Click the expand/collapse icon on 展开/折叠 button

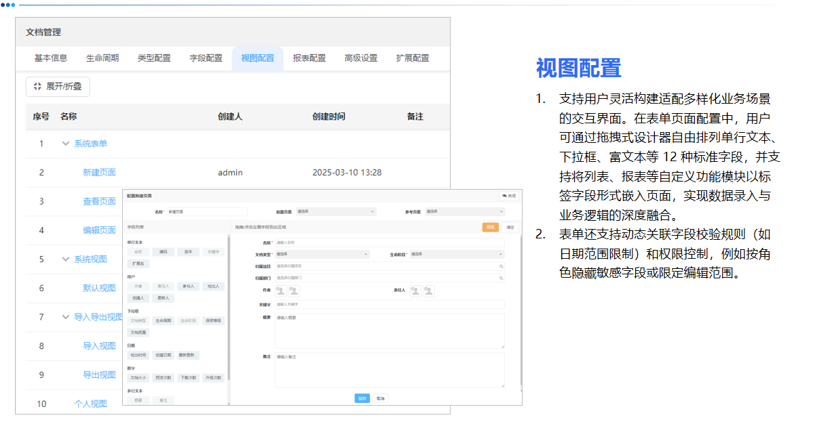(x=39, y=86)
